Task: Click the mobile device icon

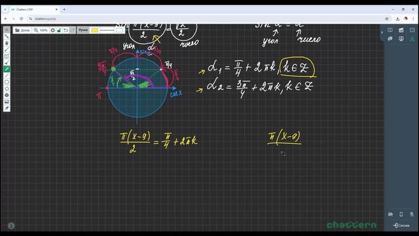Action: (x=401, y=214)
